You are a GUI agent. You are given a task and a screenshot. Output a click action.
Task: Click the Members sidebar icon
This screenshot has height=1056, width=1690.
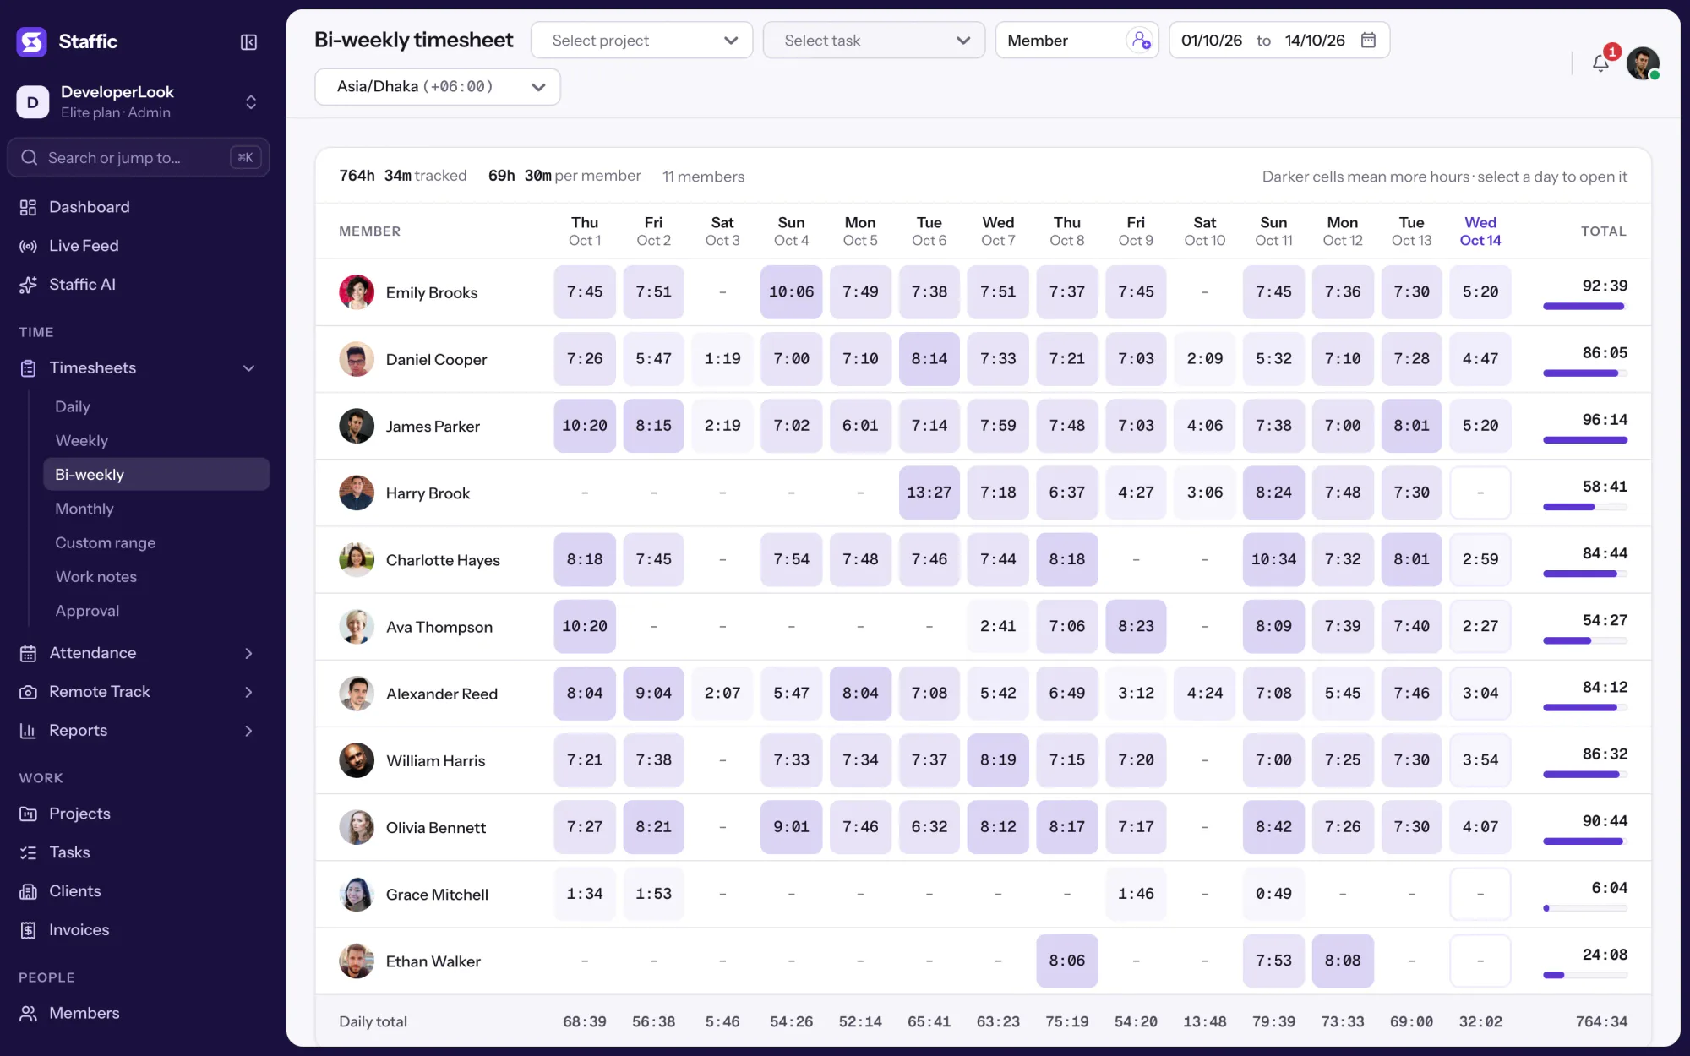[29, 1013]
